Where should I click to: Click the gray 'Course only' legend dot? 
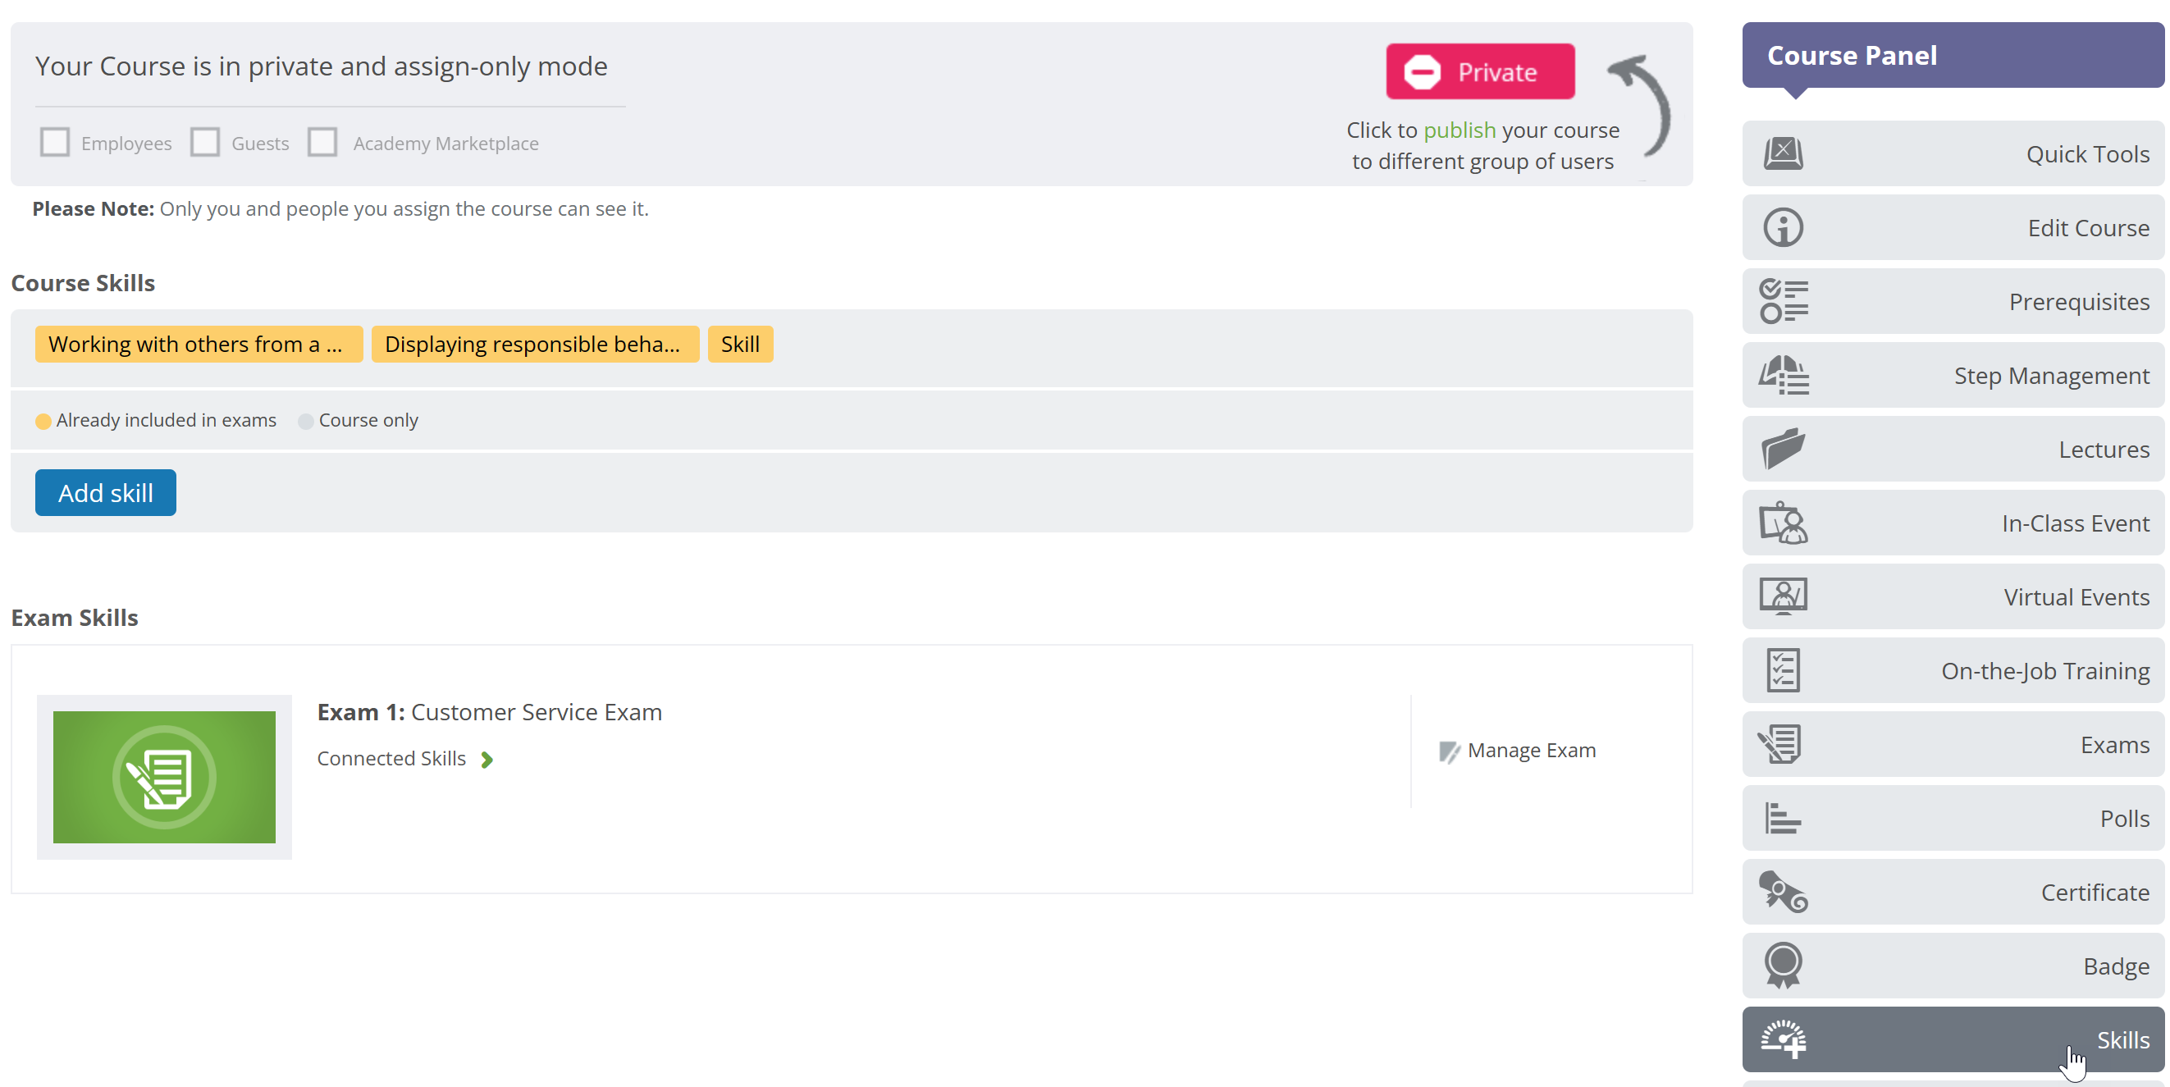(306, 421)
